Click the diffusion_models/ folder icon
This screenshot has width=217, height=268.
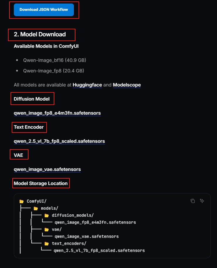click(x=47, y=215)
